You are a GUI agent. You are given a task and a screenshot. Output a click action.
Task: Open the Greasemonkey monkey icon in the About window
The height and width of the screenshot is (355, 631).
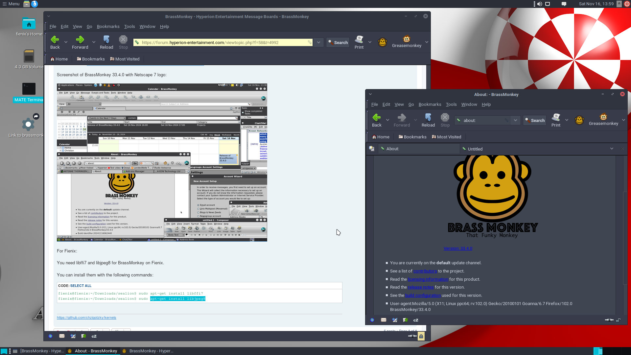point(579,120)
